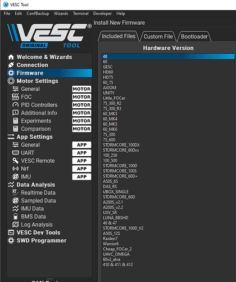Click the App Settings icon
236x282 pixels.
(x=11, y=137)
